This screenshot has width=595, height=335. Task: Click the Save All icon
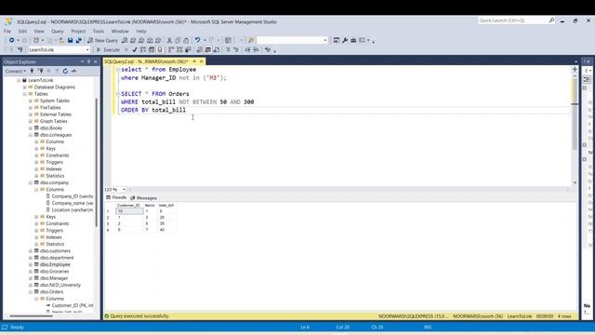pos(78,40)
